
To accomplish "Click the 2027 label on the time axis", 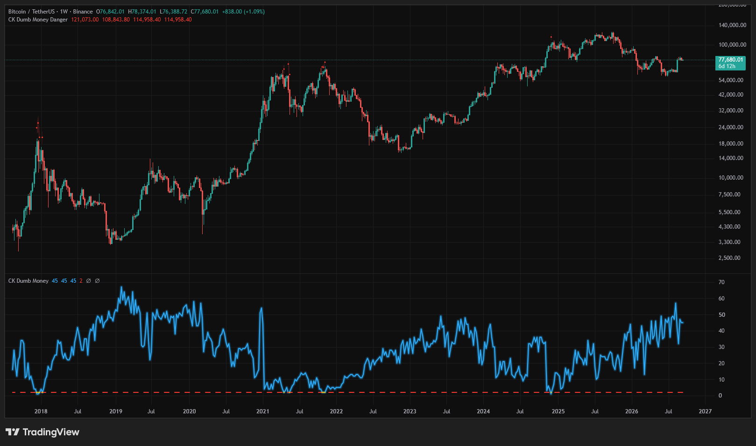I will [705, 411].
